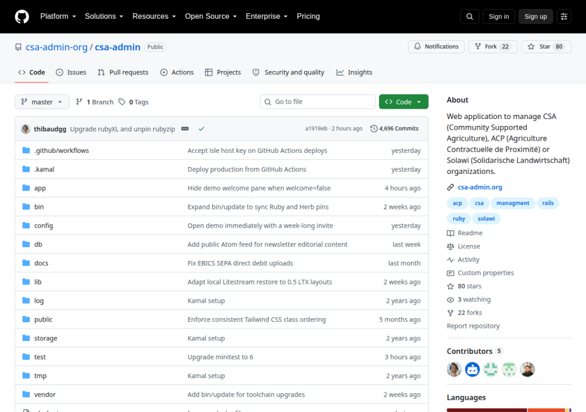Click the Report repository link
586x412 pixels.
[x=473, y=326]
